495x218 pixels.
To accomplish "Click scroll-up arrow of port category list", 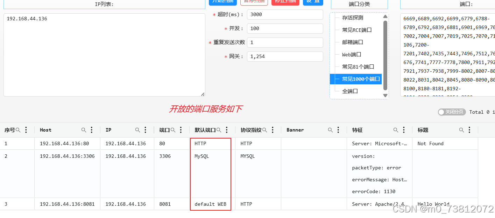I will 386,16.
